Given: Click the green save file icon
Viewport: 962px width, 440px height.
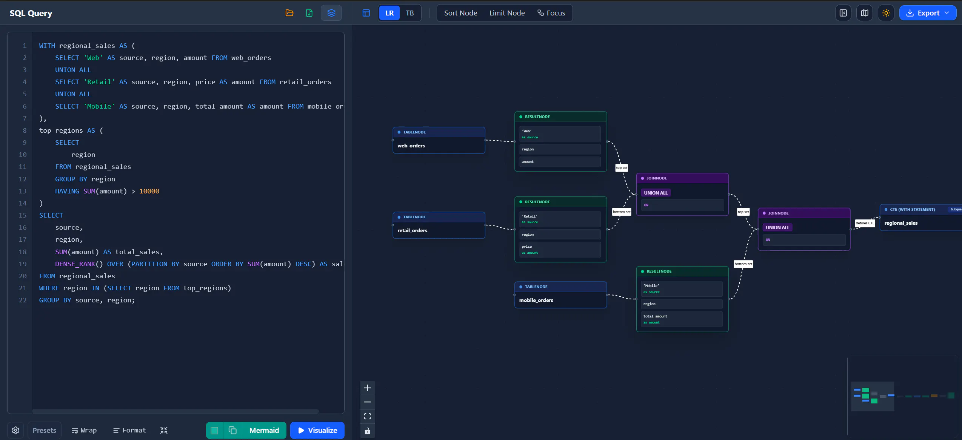Looking at the screenshot, I should [309, 13].
